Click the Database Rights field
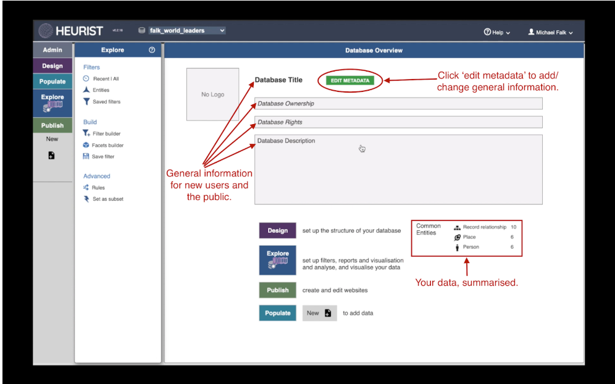This screenshot has width=615, height=384. [398, 122]
